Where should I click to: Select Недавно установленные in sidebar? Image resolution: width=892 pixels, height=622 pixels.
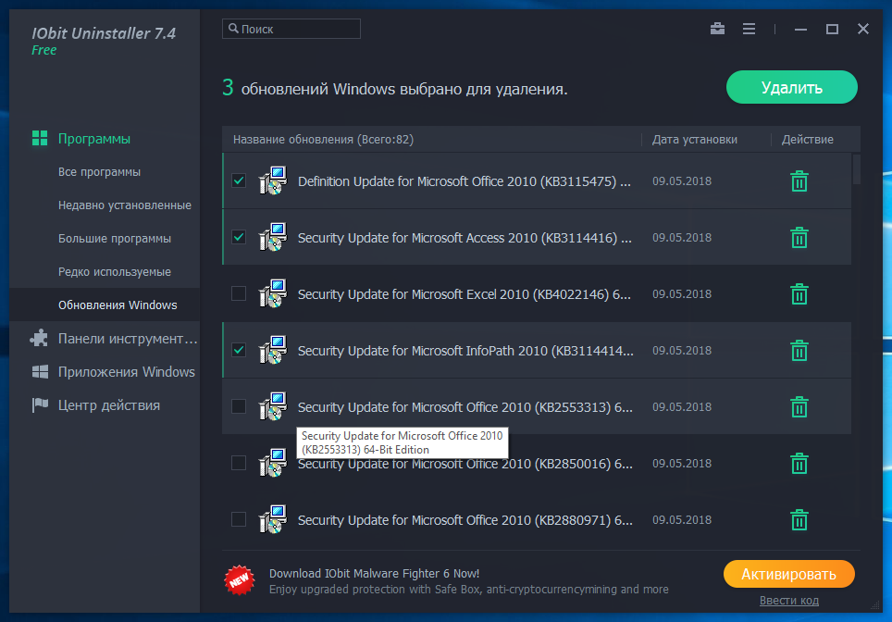click(x=124, y=205)
